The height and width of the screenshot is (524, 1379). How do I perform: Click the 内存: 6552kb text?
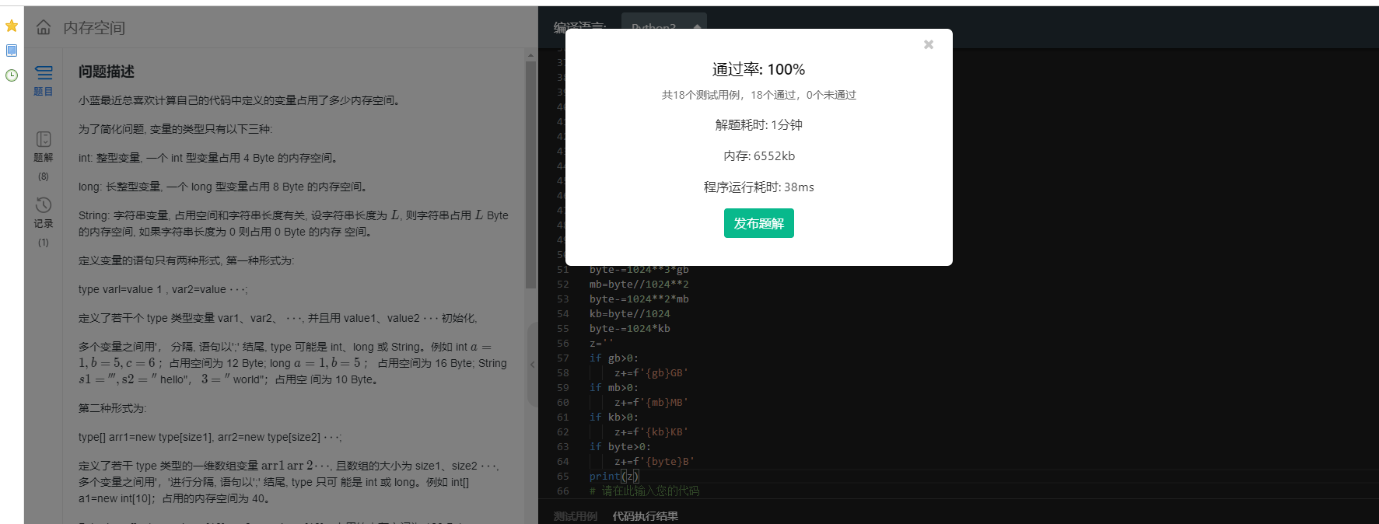tap(759, 155)
